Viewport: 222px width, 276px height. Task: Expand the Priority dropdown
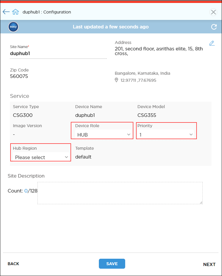coord(166,134)
